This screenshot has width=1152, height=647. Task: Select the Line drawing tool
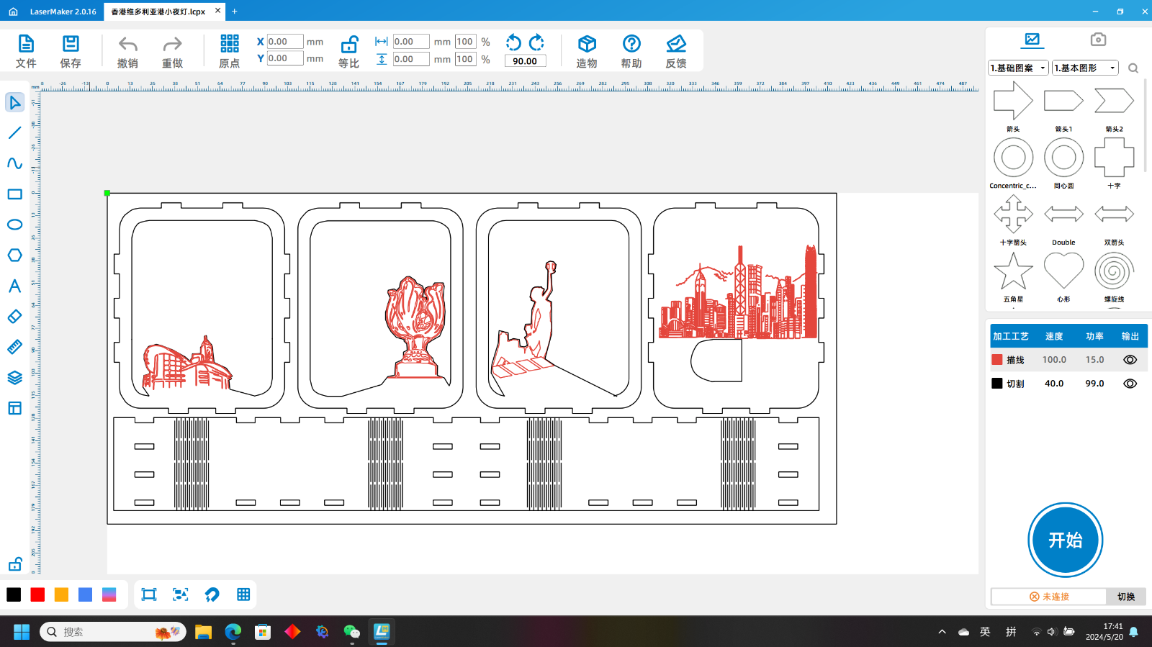(x=14, y=133)
